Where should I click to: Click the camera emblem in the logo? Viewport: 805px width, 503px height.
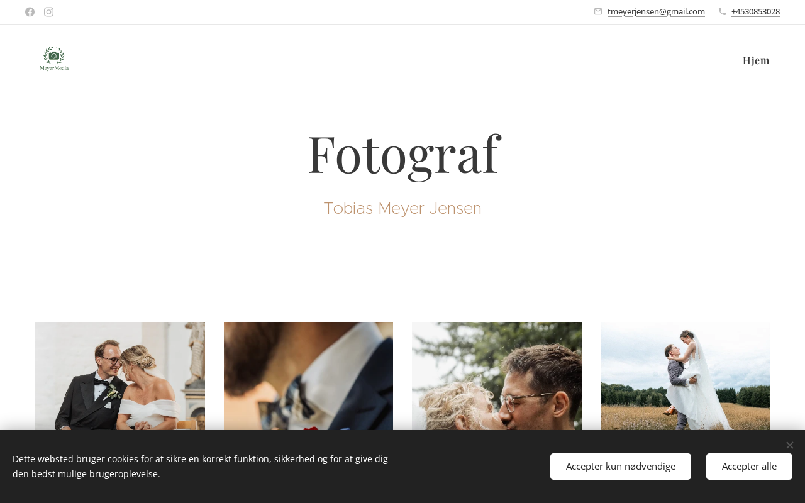click(x=54, y=55)
